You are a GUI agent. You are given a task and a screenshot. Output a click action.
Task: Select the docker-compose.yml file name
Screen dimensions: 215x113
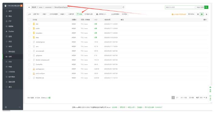click(x=43, y=60)
